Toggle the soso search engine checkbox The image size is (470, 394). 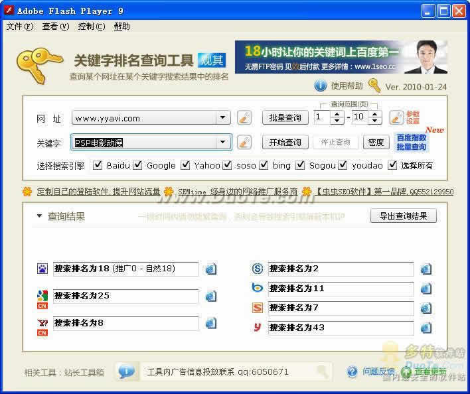[x=227, y=165]
